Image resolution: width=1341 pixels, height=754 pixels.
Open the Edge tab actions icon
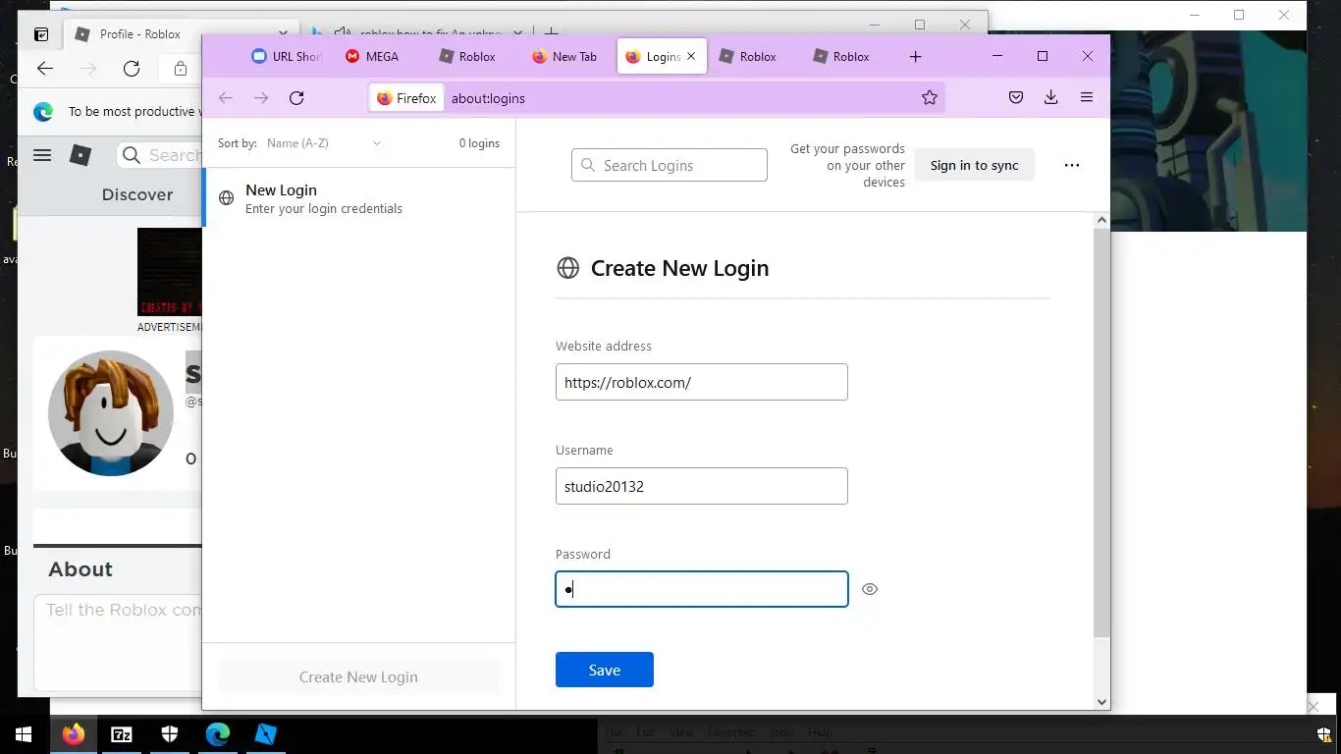[x=41, y=34]
